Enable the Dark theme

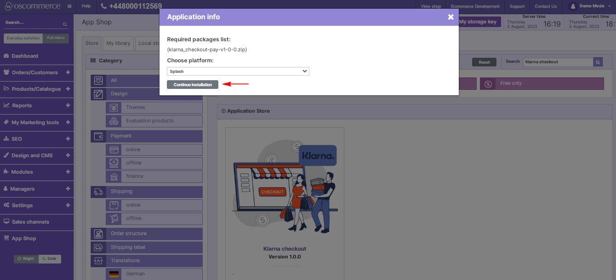[50, 259]
